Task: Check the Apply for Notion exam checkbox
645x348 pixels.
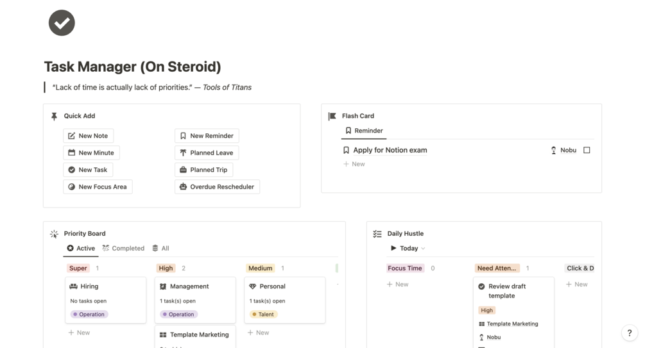Action: click(x=587, y=150)
